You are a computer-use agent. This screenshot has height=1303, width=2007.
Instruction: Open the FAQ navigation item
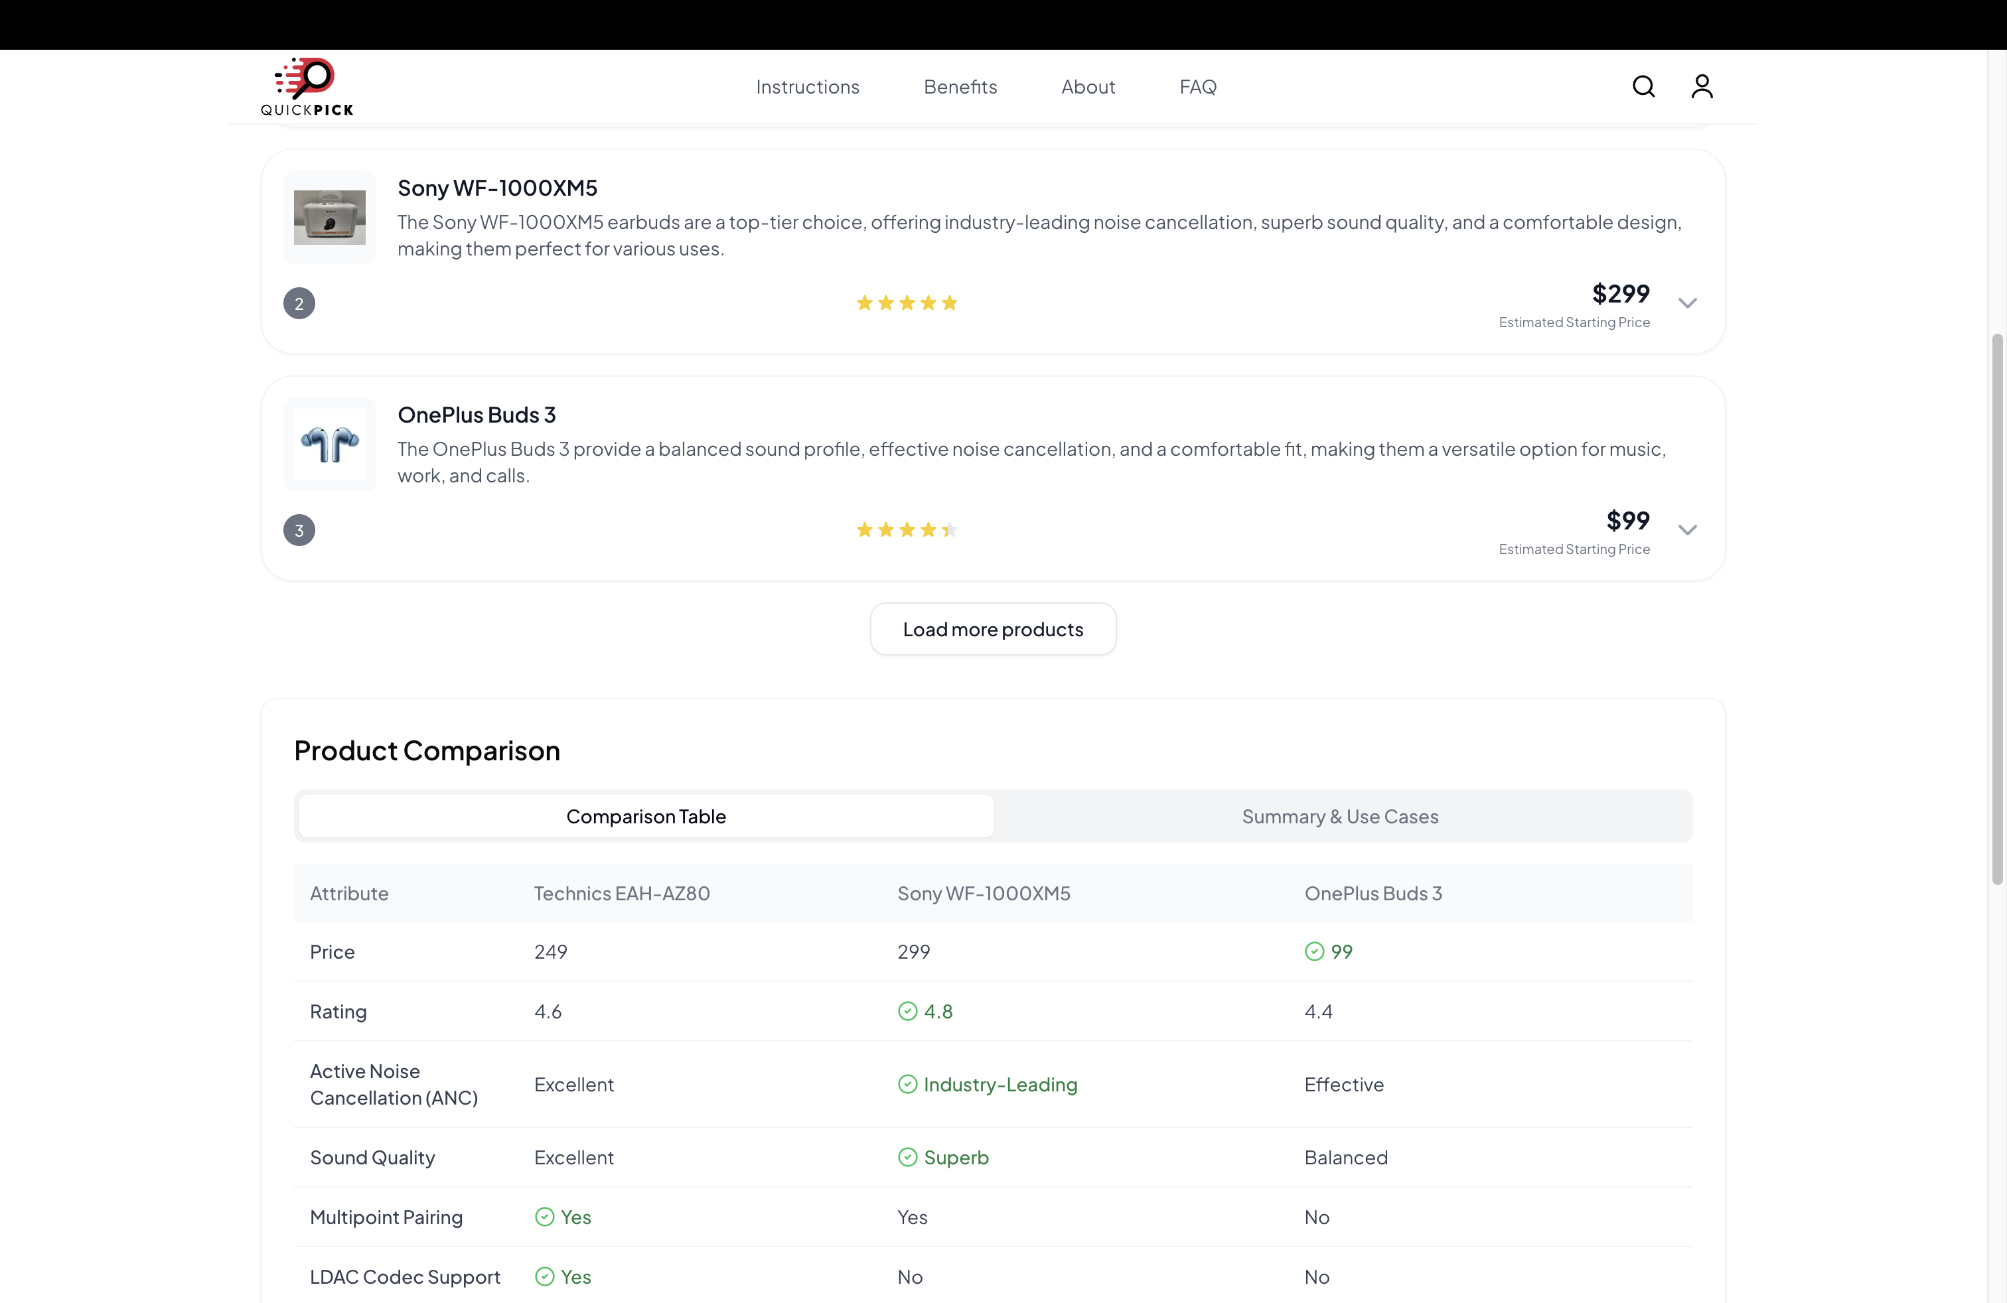[1197, 87]
